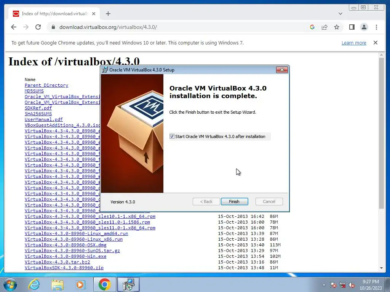Untick Start Oracle VM VirtualBox after installation

click(172, 136)
